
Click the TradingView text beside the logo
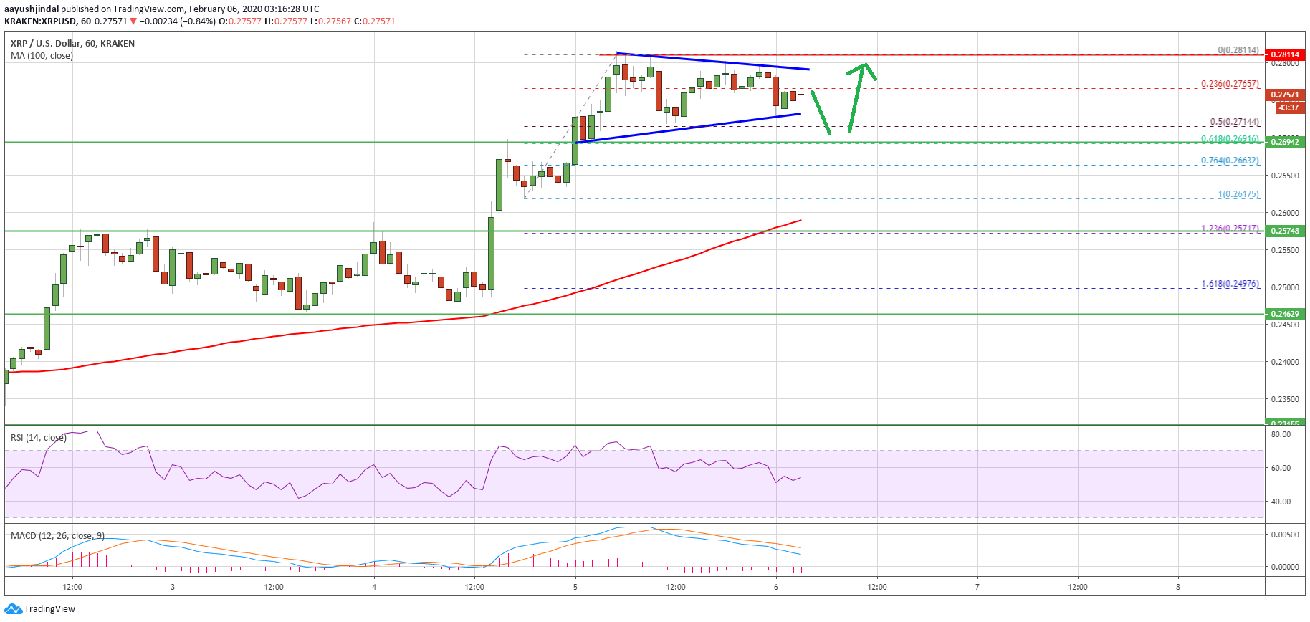(49, 609)
